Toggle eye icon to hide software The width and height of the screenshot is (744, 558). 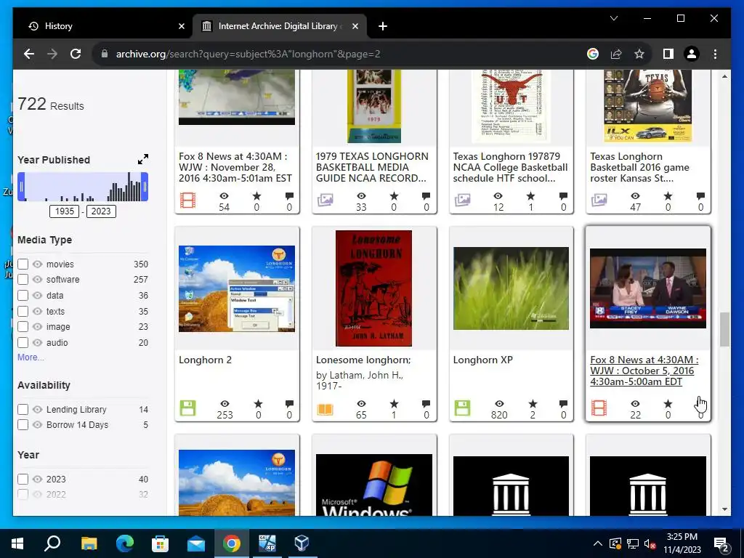[38, 280]
